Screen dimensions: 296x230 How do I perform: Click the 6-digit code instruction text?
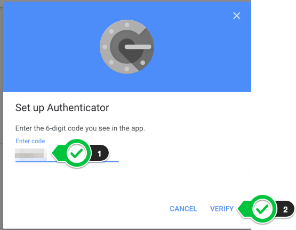coord(80,128)
